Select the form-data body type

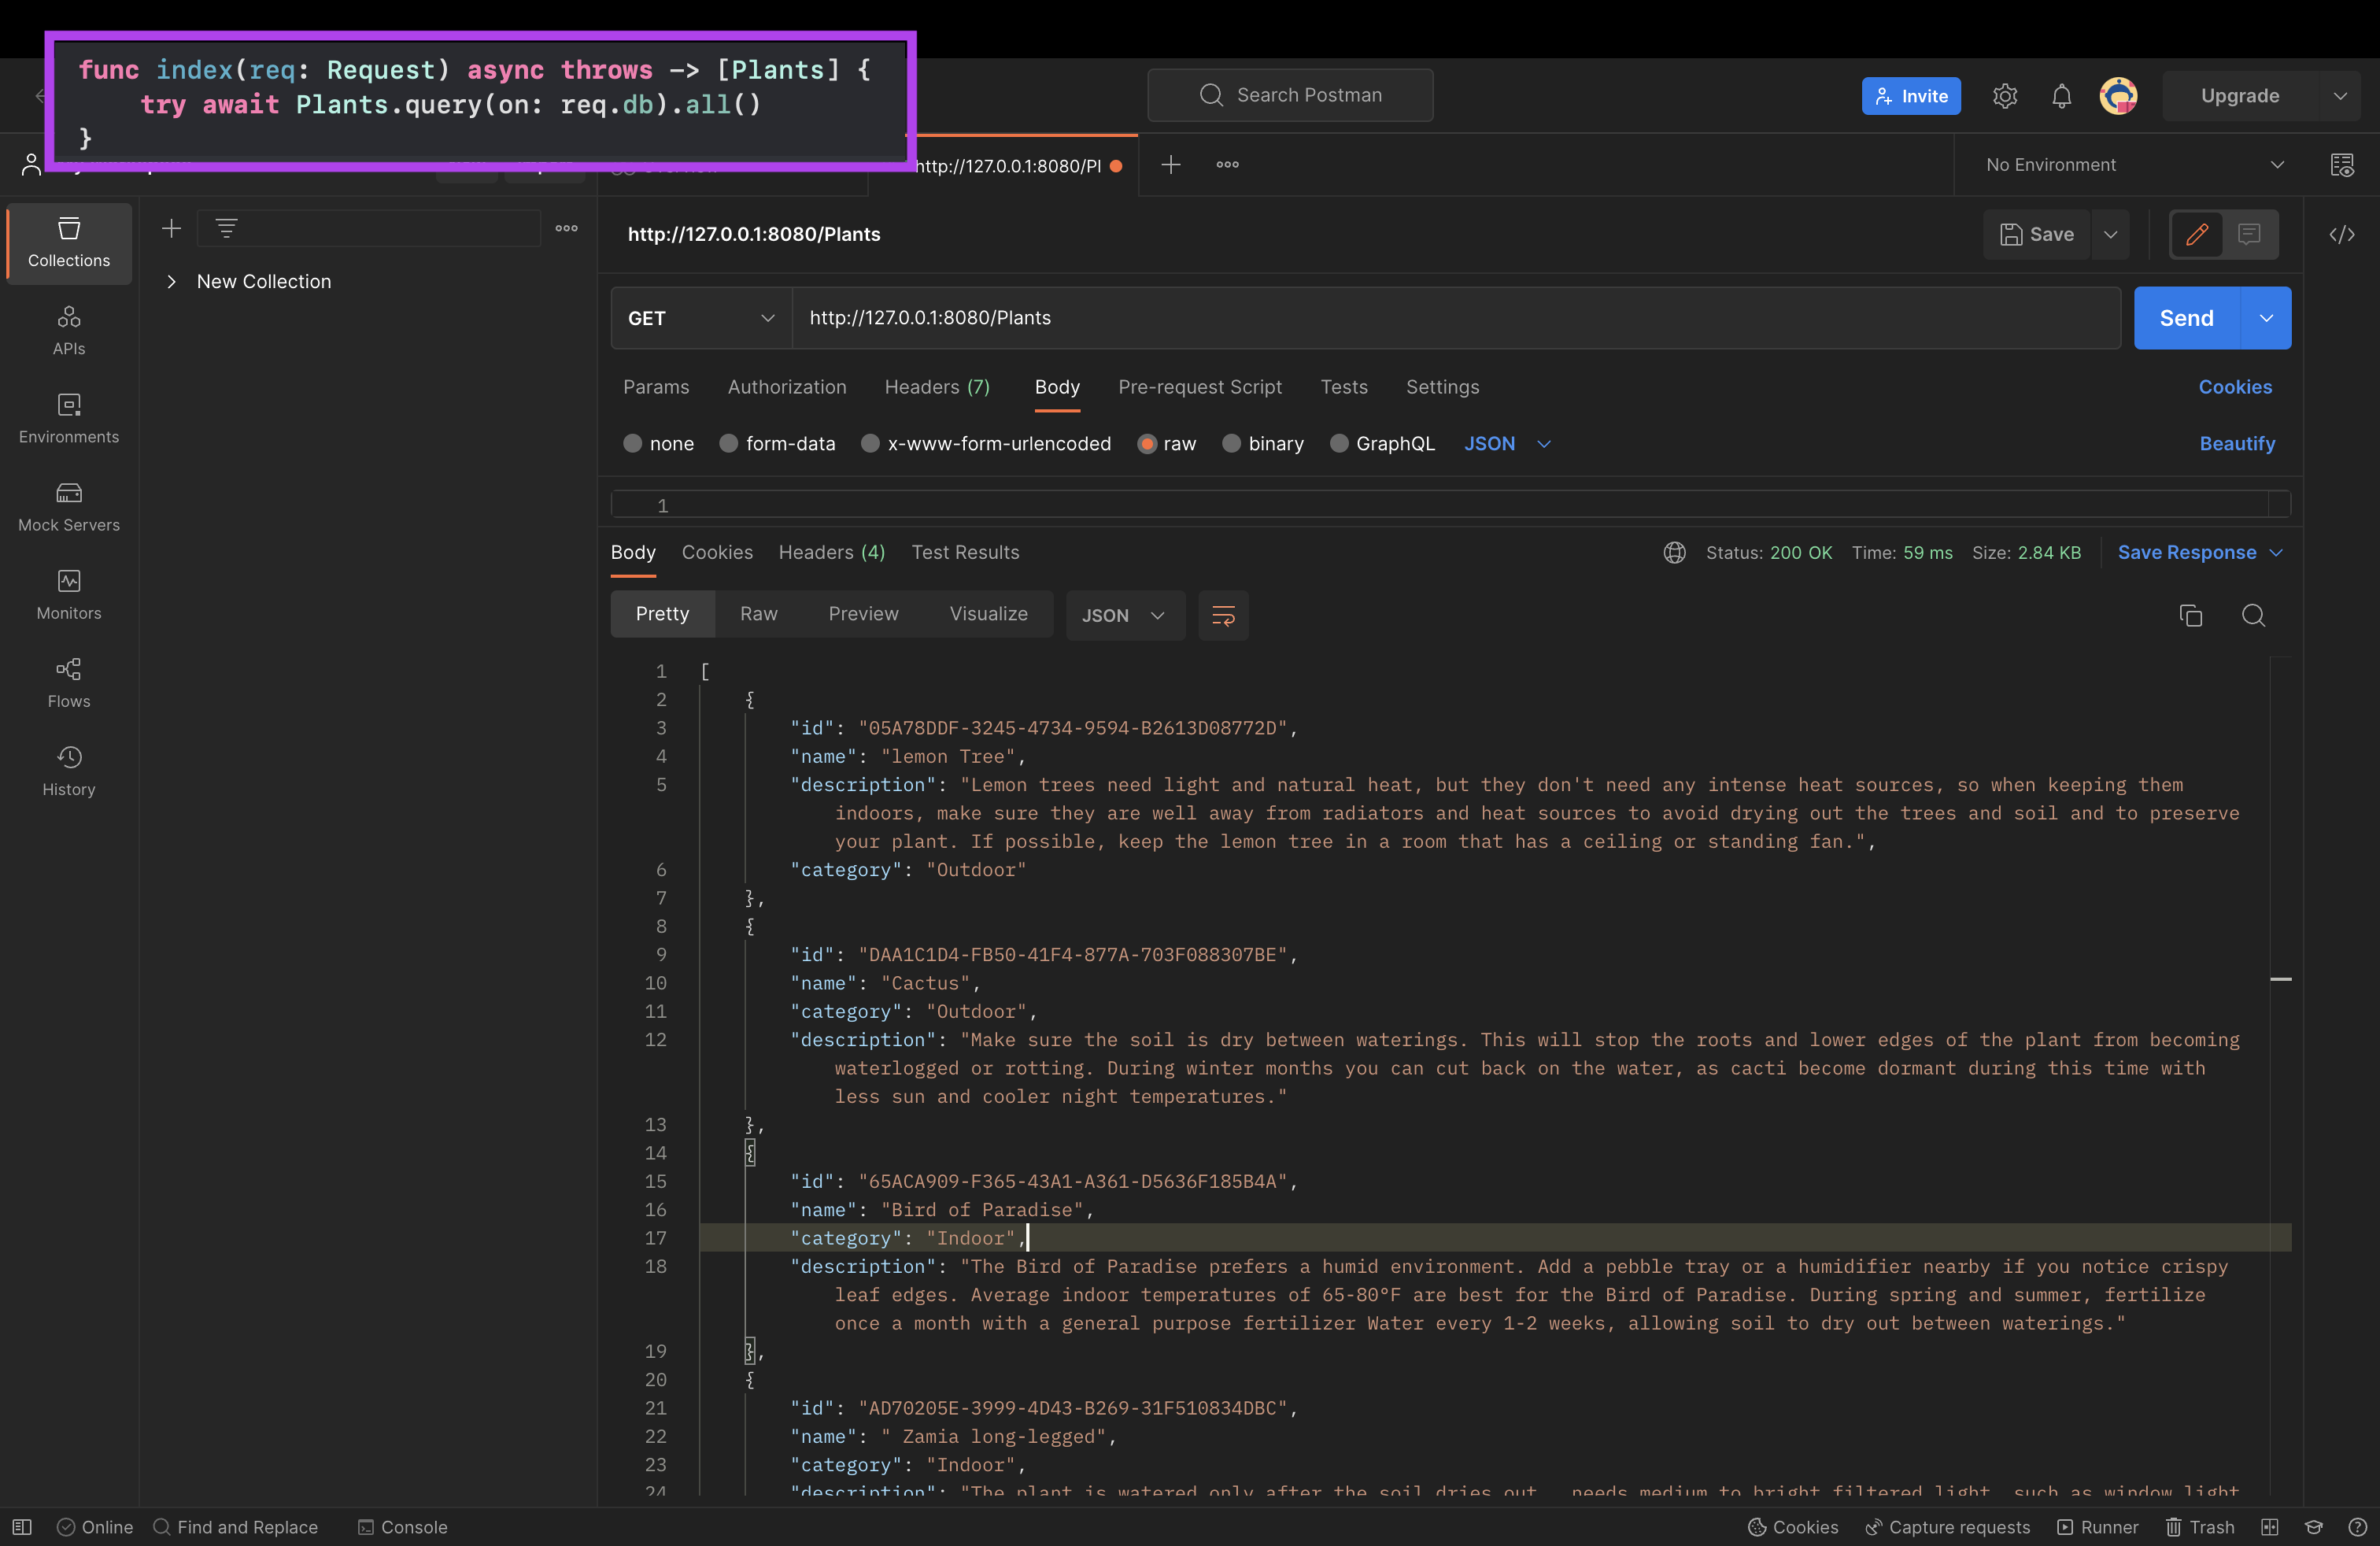pos(729,443)
